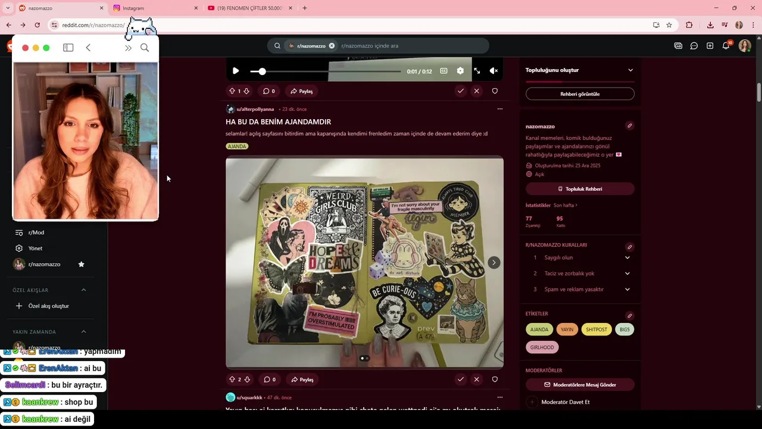The height and width of the screenshot is (429, 762).
Task: Collapse YAKIN ZAMANDA section
Action: [83, 332]
